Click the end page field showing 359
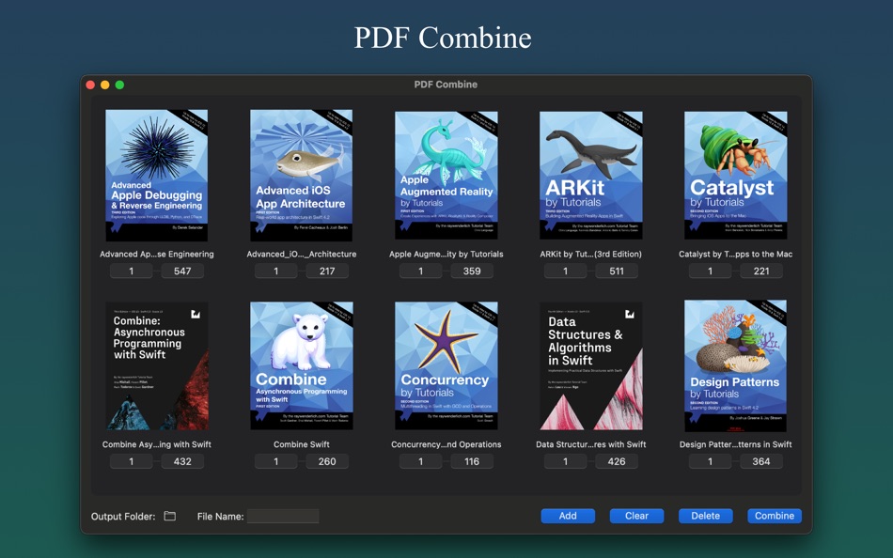This screenshot has width=893, height=558. click(x=472, y=271)
